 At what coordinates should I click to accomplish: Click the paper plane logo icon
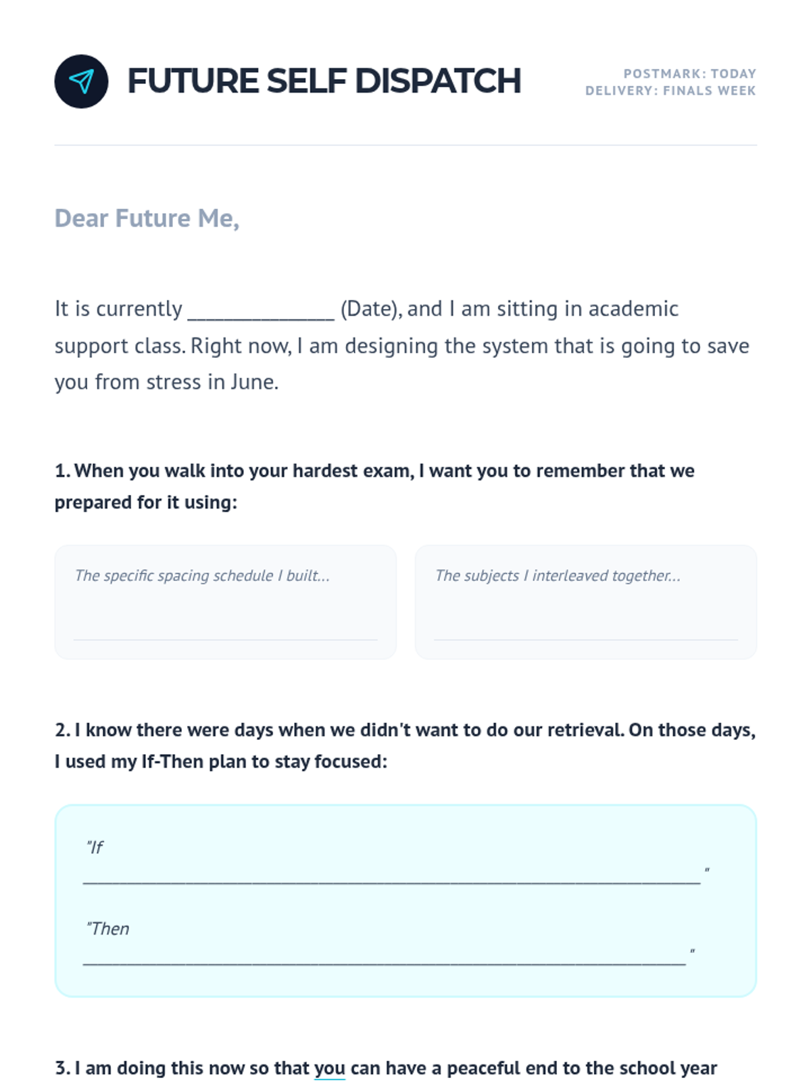[x=81, y=81]
